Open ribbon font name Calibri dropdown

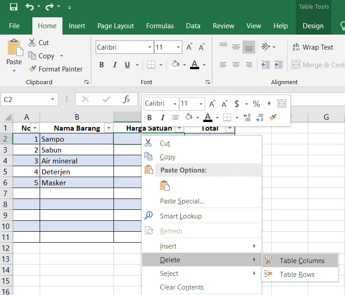tap(149, 47)
